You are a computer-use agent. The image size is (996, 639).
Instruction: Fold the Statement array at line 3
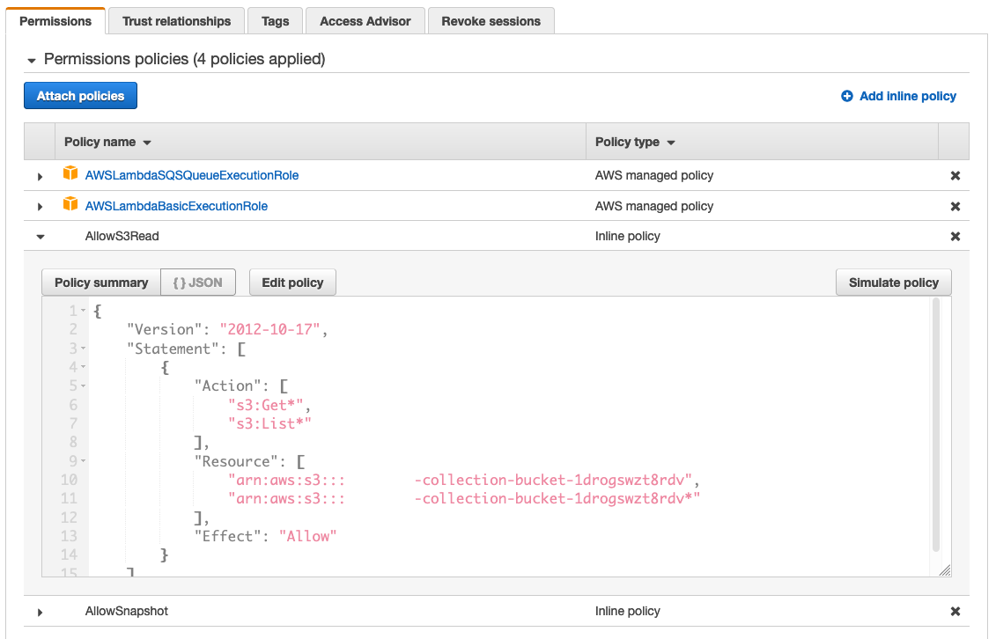point(83,349)
